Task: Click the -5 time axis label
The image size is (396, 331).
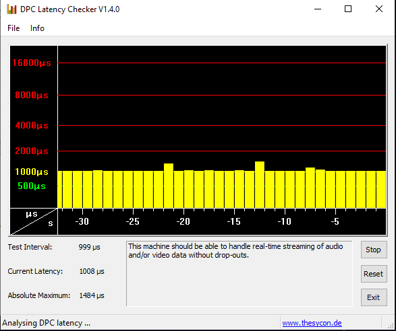Action: 335,221
